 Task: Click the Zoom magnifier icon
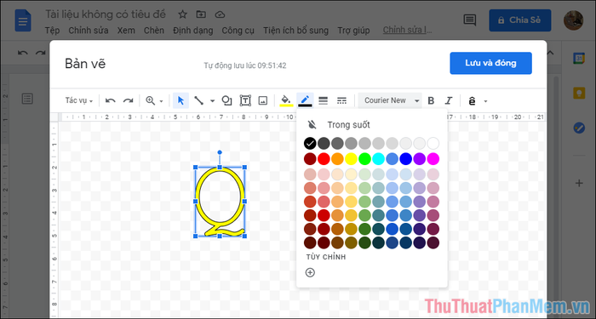[x=151, y=100]
